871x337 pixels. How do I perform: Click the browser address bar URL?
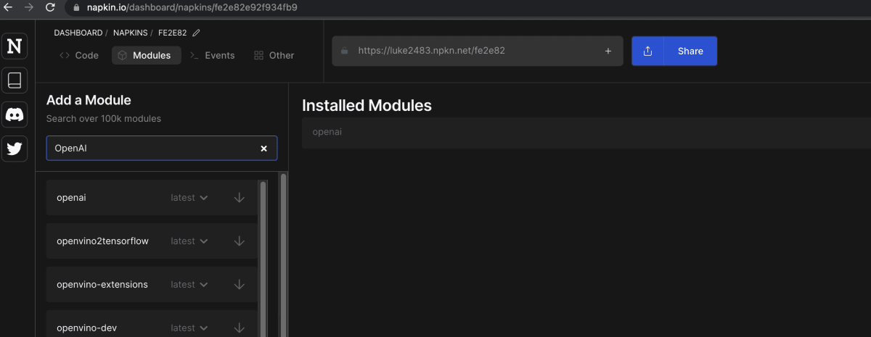[x=192, y=8]
